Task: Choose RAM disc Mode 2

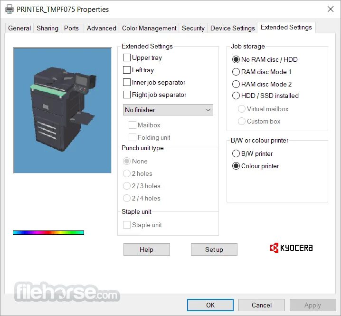Action: pos(236,84)
